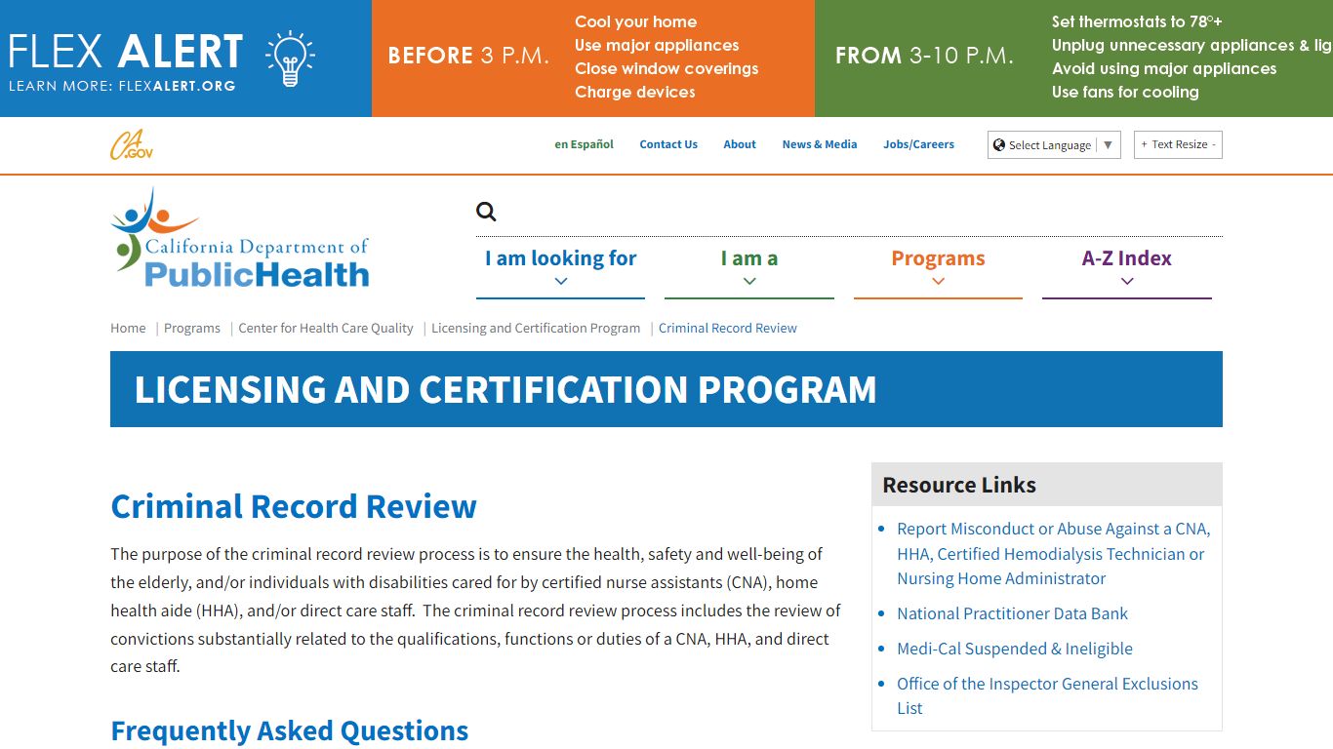1333x749 pixels.
Task: Click the globe icon in Select Language
Action: 999,145
